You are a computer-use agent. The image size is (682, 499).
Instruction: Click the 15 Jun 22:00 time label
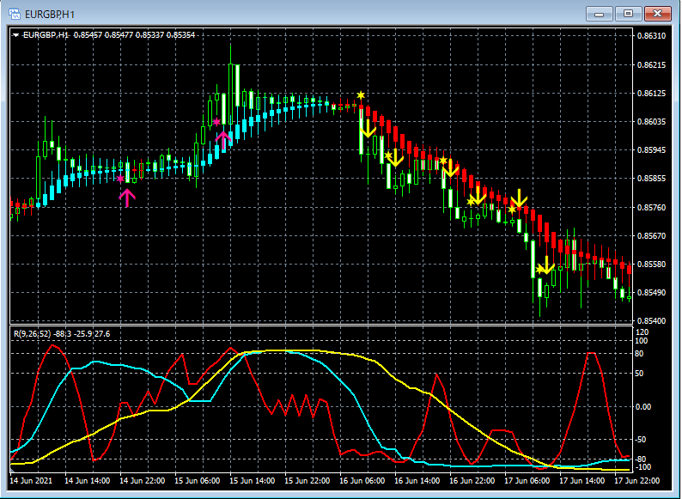[x=308, y=481]
